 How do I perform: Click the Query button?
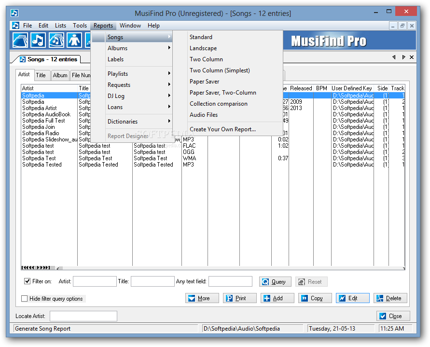(275, 282)
